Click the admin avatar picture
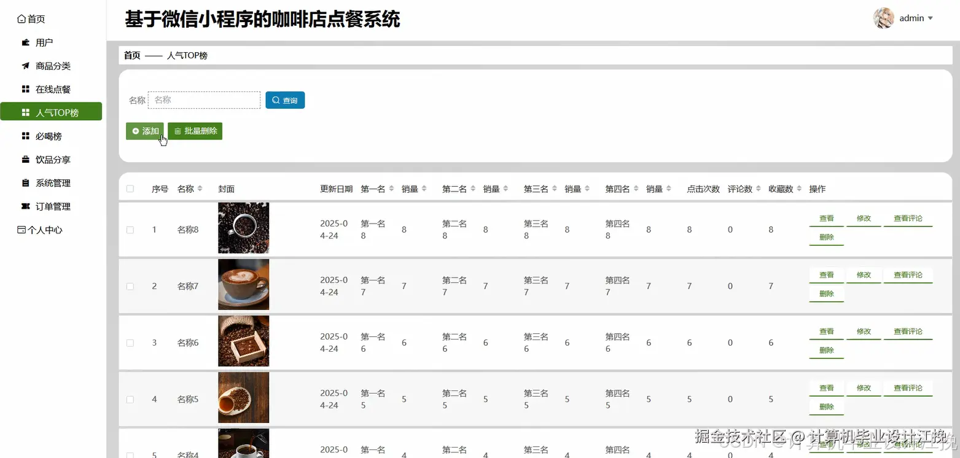960x458 pixels. point(883,18)
